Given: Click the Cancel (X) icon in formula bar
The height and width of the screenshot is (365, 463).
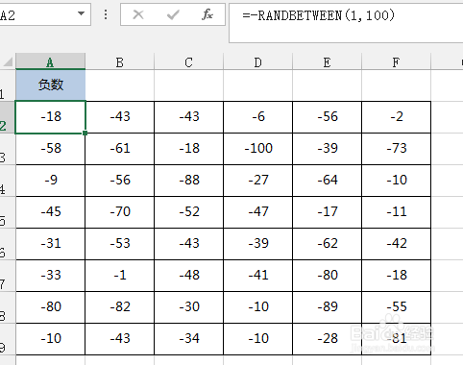Looking at the screenshot, I should [138, 14].
